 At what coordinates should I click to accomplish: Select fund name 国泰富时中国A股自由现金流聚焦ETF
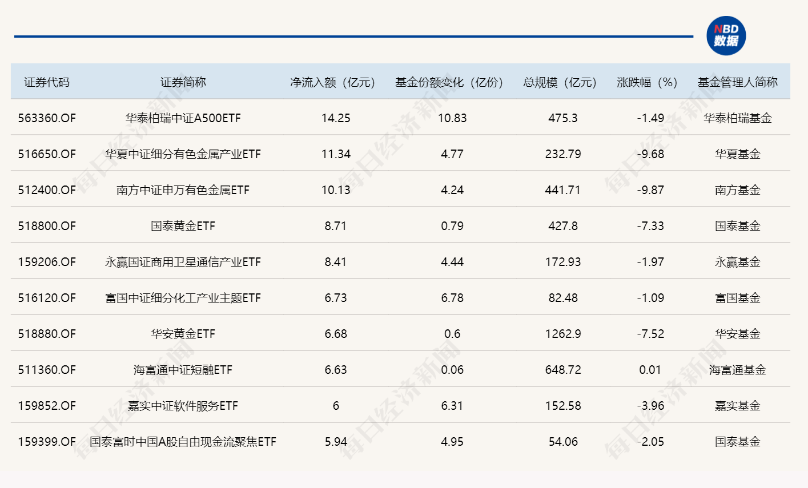coord(183,442)
